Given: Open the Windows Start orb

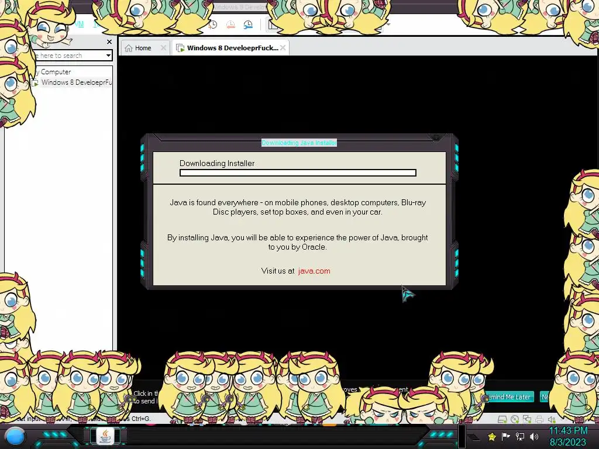Looking at the screenshot, I should click(15, 436).
